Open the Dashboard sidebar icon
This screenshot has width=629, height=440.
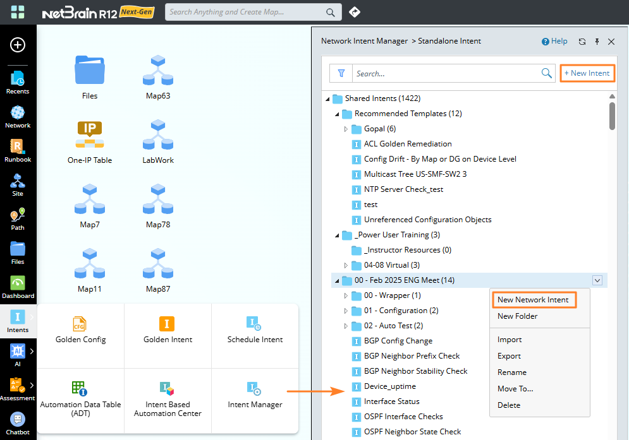coord(18,287)
